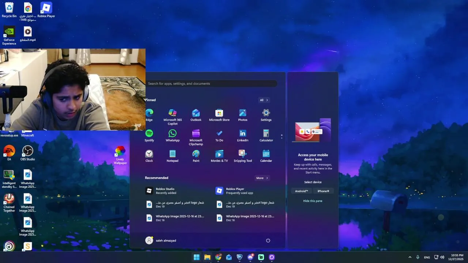Select EA desktop shortcut

(9, 153)
